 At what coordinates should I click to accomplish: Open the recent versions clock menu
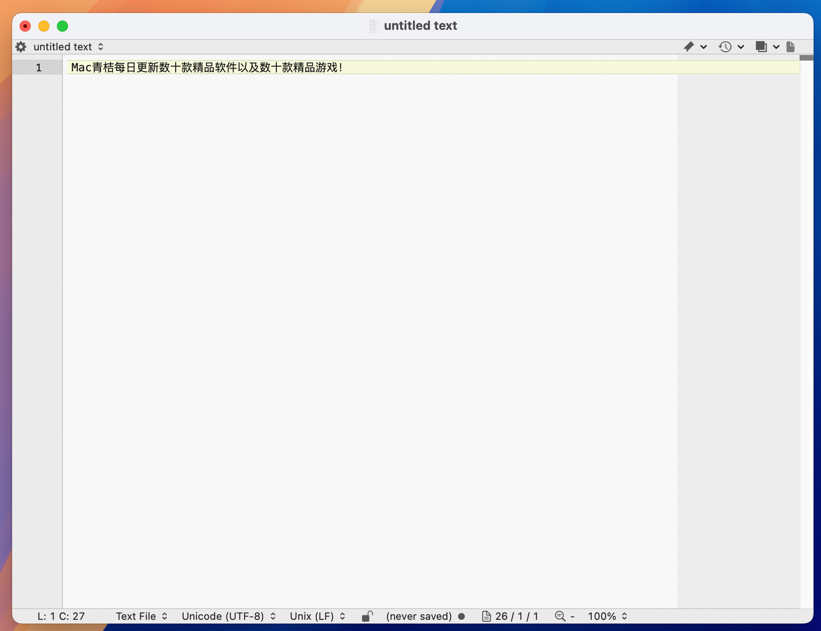(725, 47)
